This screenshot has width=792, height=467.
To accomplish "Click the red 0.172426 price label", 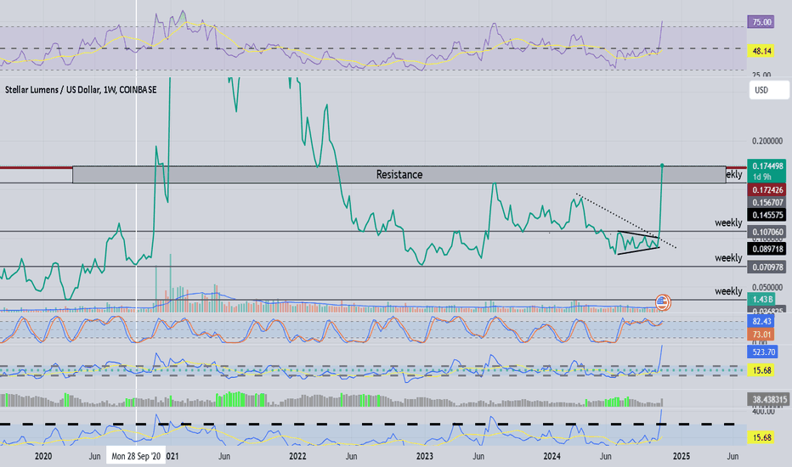I will coord(767,190).
